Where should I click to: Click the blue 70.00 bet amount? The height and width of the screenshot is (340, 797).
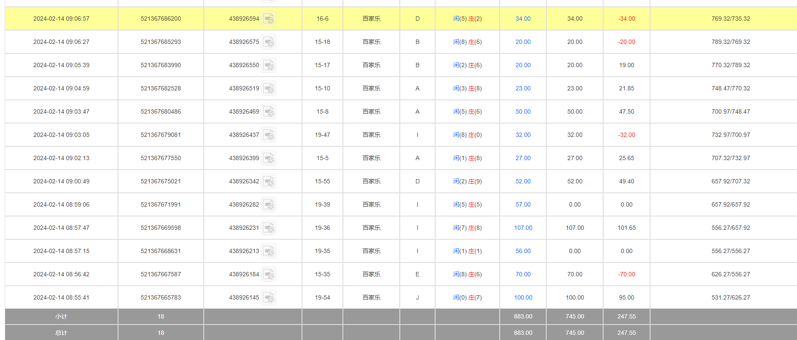tap(523, 274)
